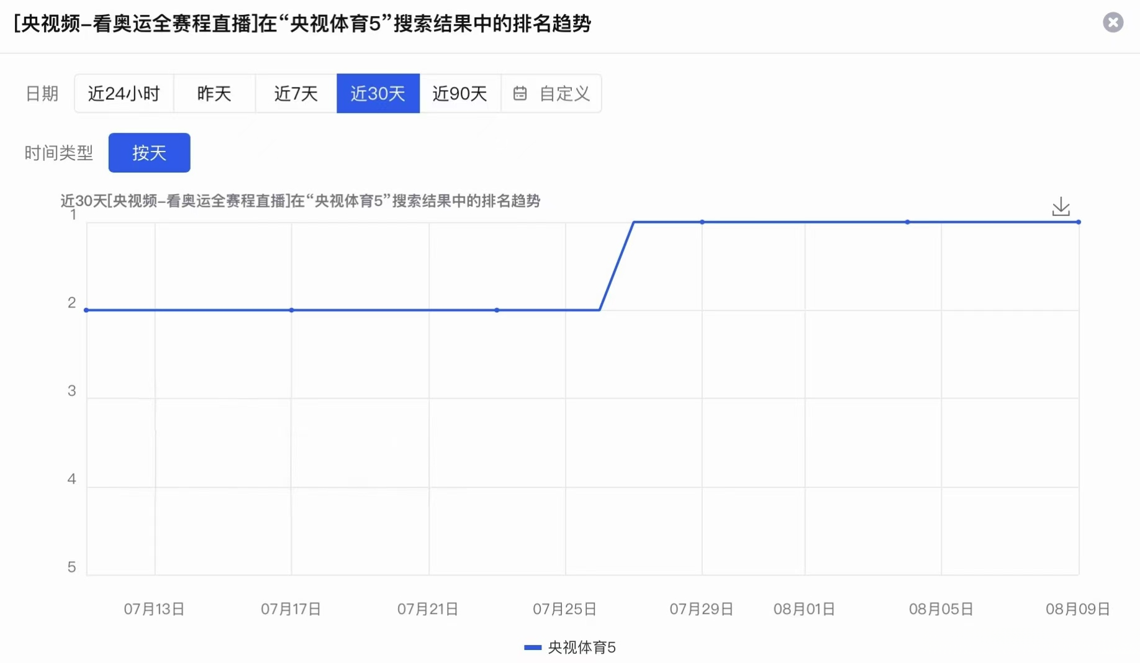Toggle the 央视体育5 legend series
Image resolution: width=1140 pixels, height=663 pixels.
(570, 647)
